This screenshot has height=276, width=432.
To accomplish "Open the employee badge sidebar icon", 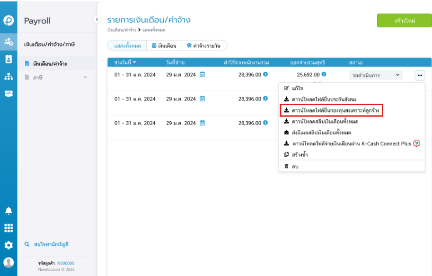I will coord(9,59).
